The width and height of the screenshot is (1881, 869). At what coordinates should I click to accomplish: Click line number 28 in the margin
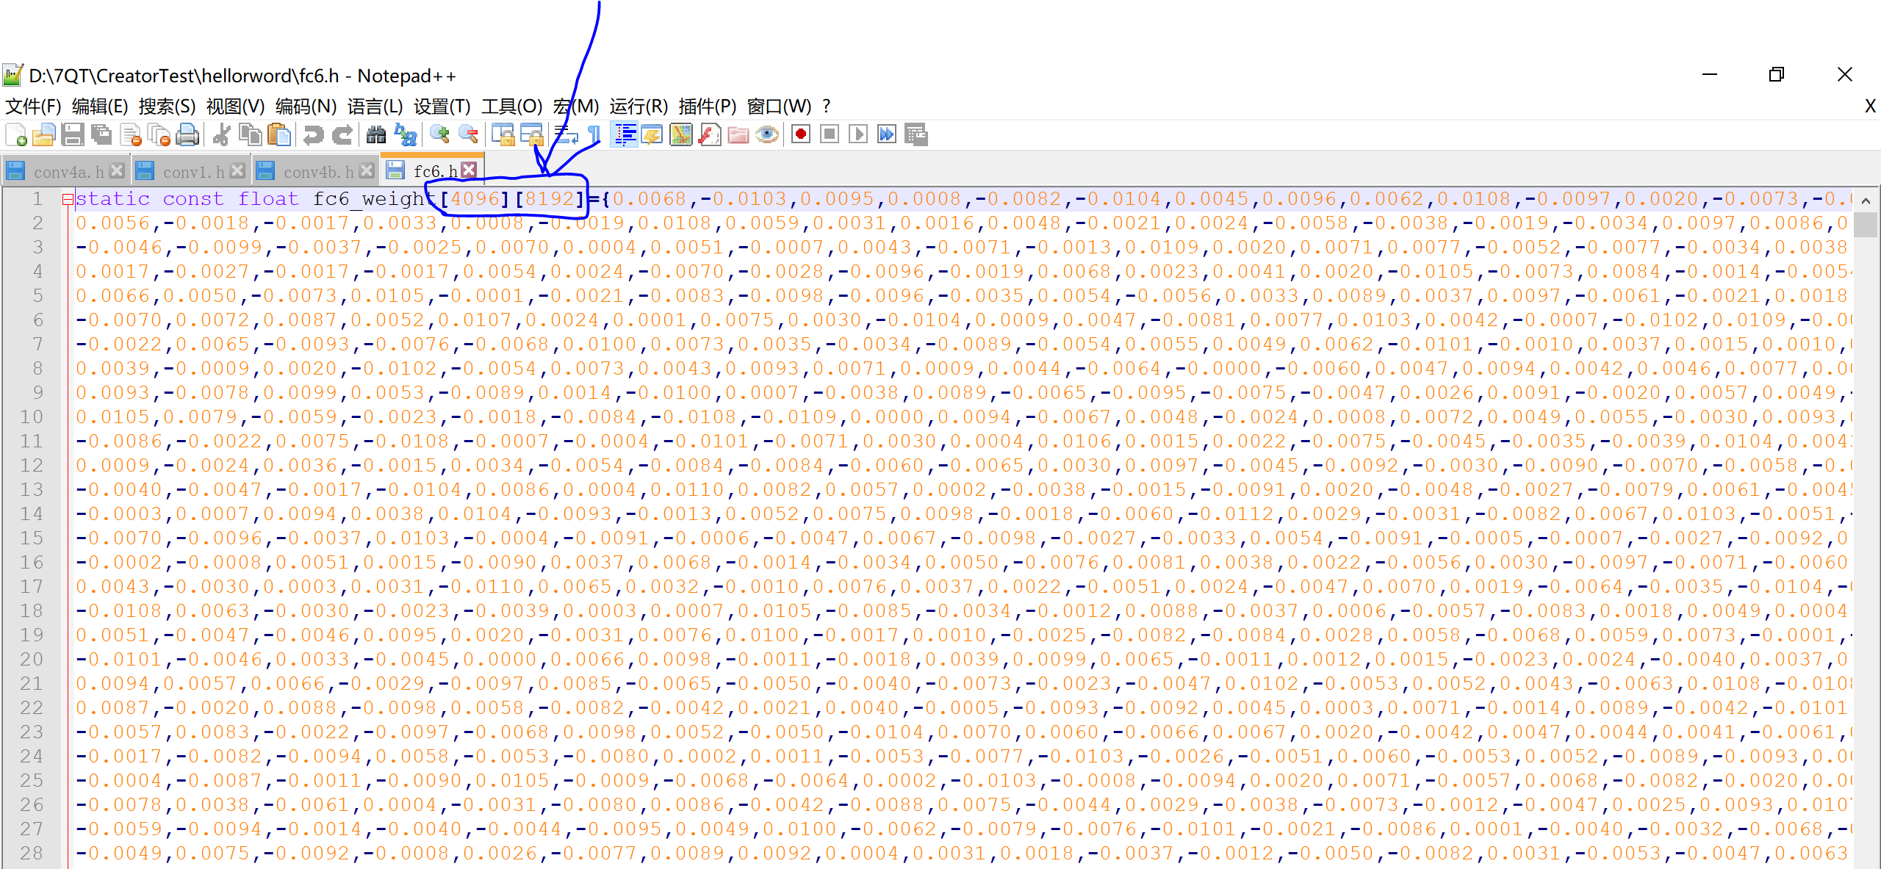(32, 854)
